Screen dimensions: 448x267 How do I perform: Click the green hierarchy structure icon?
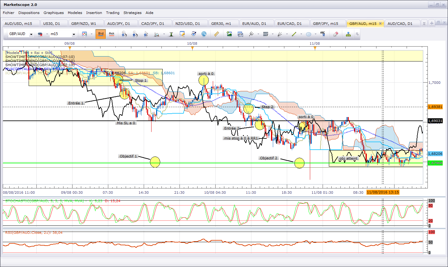pos(348,34)
